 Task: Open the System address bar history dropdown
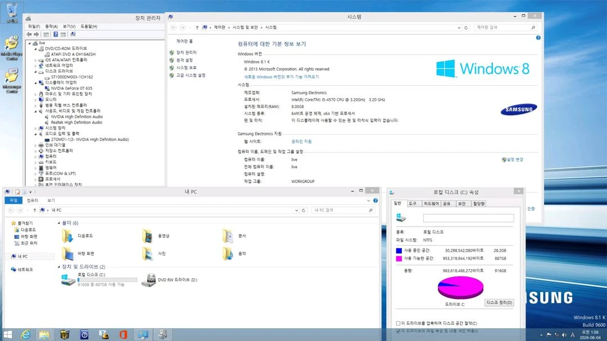(459, 27)
